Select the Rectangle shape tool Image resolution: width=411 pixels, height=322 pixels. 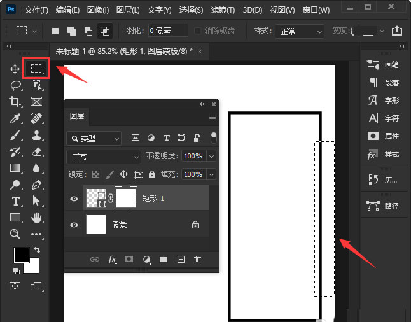click(x=15, y=218)
